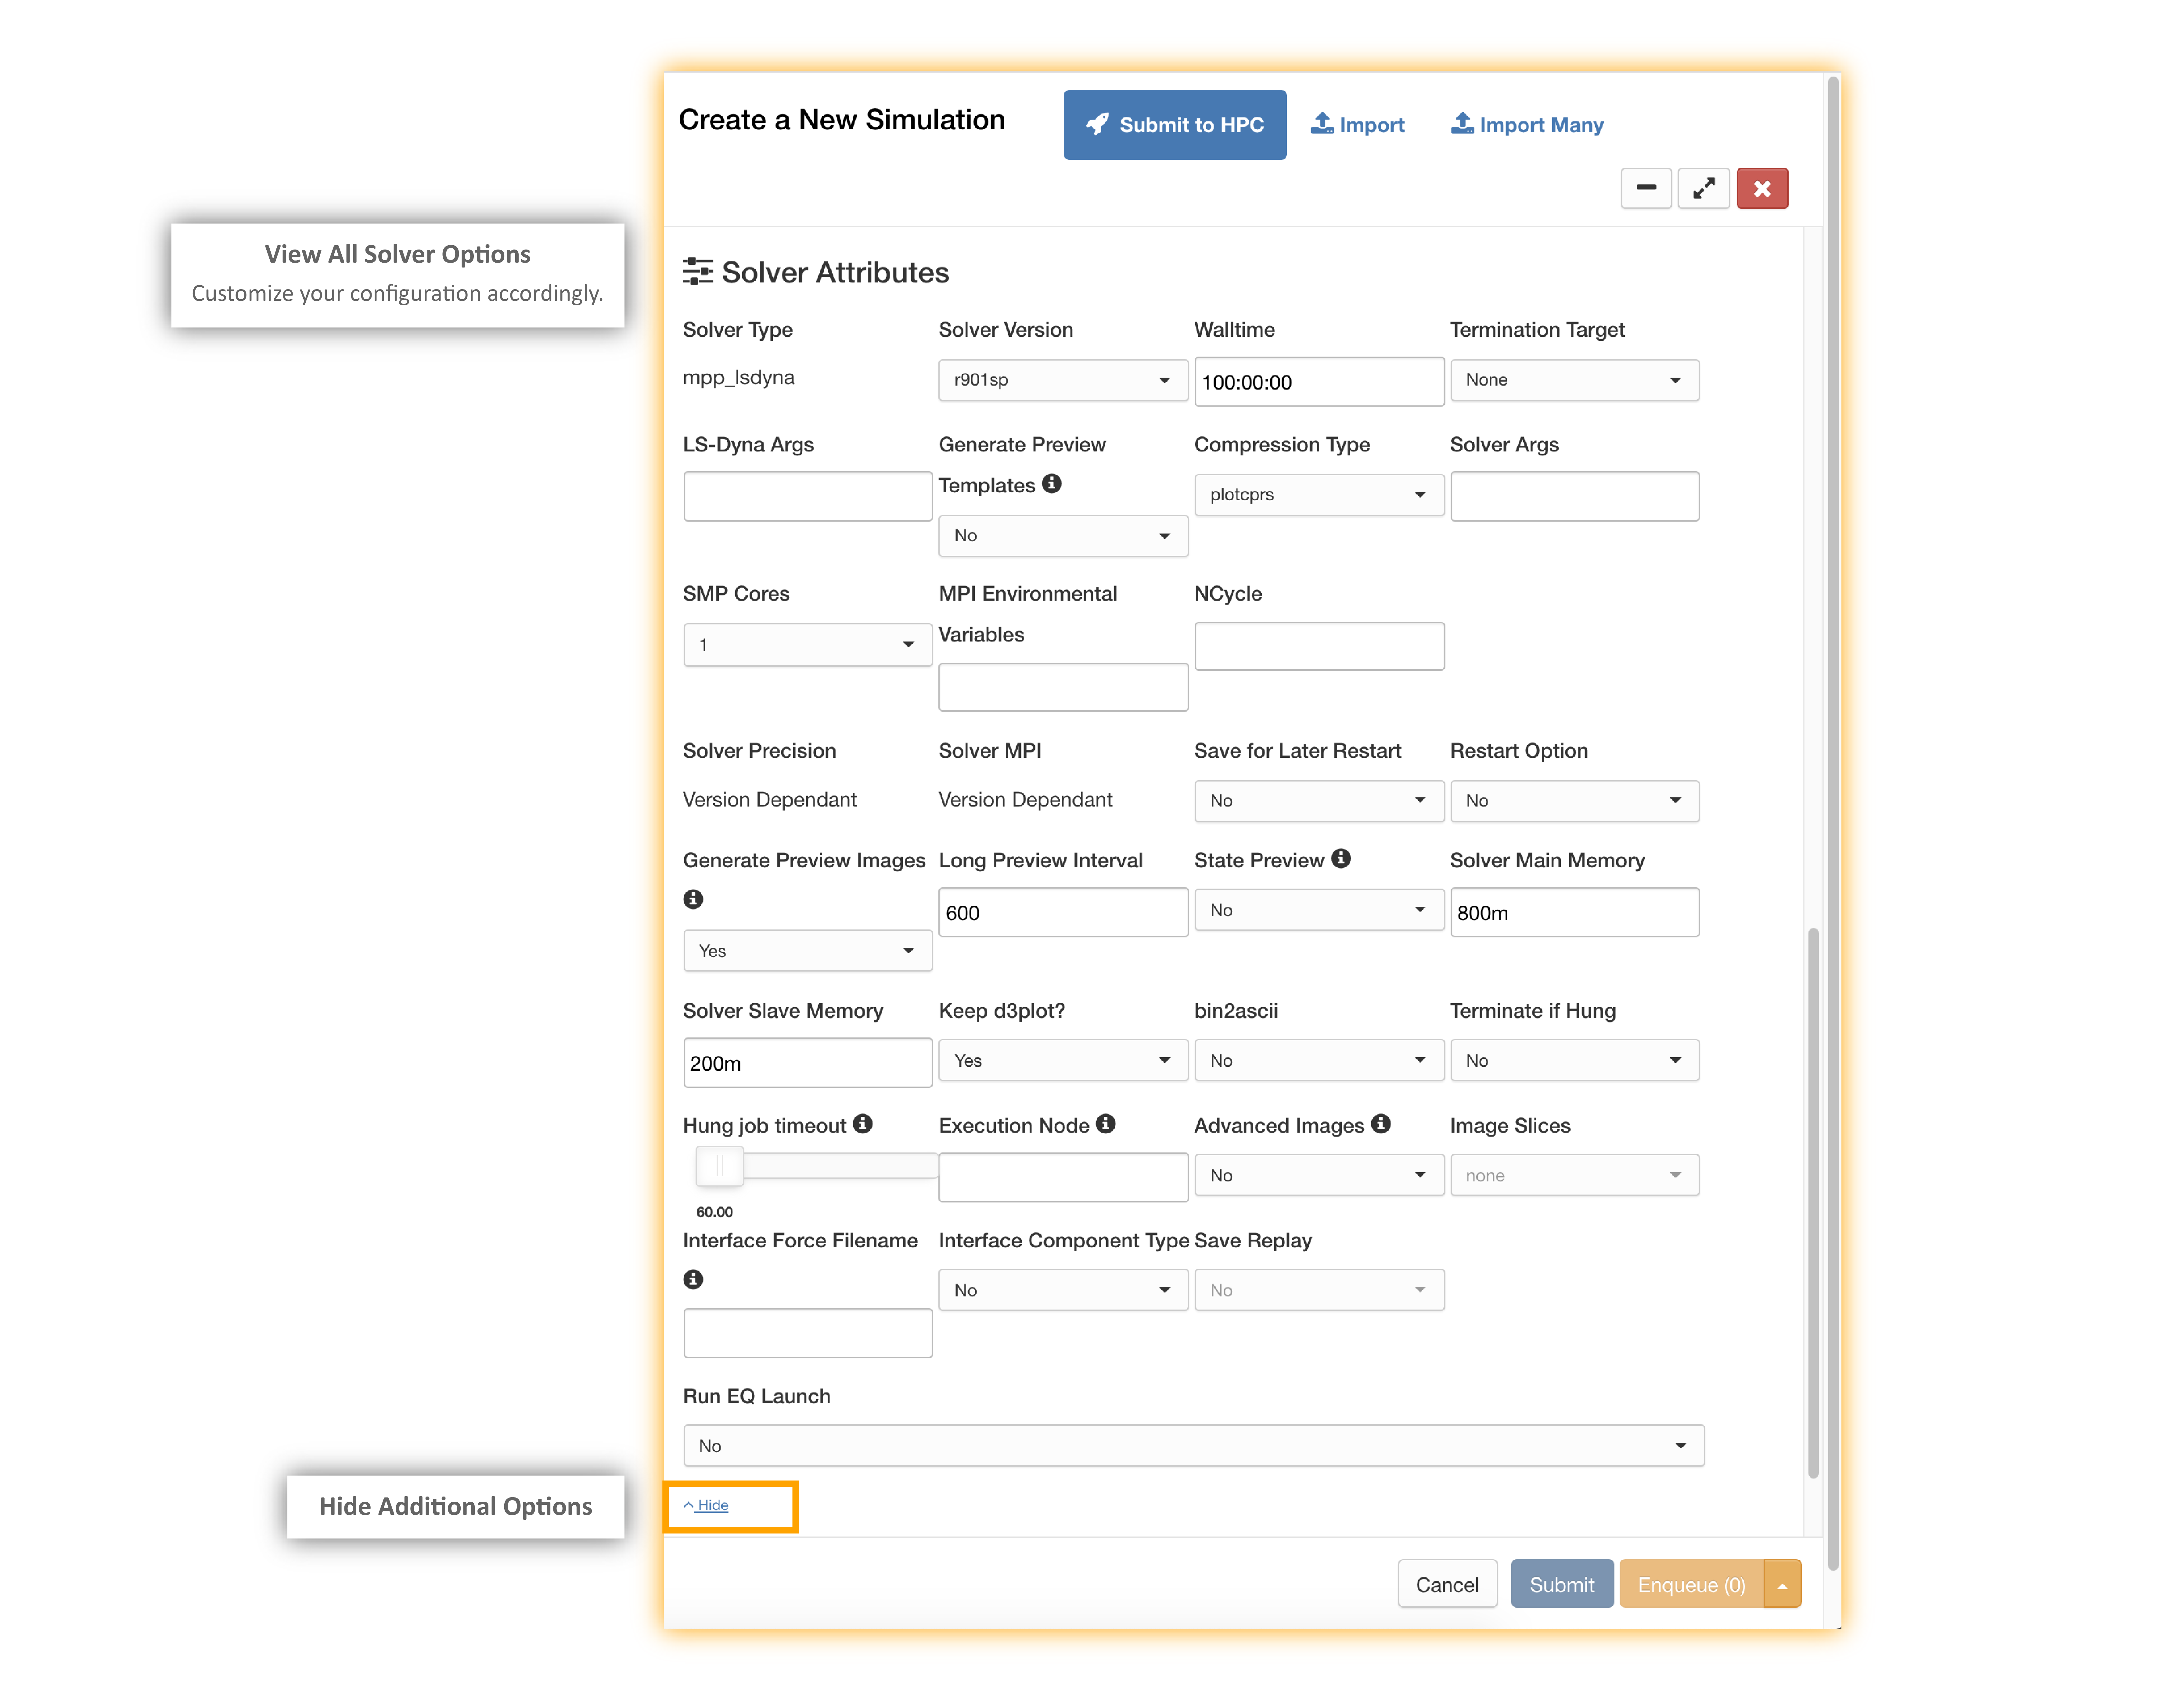Open the Restart Option dropdown

coord(1575,801)
